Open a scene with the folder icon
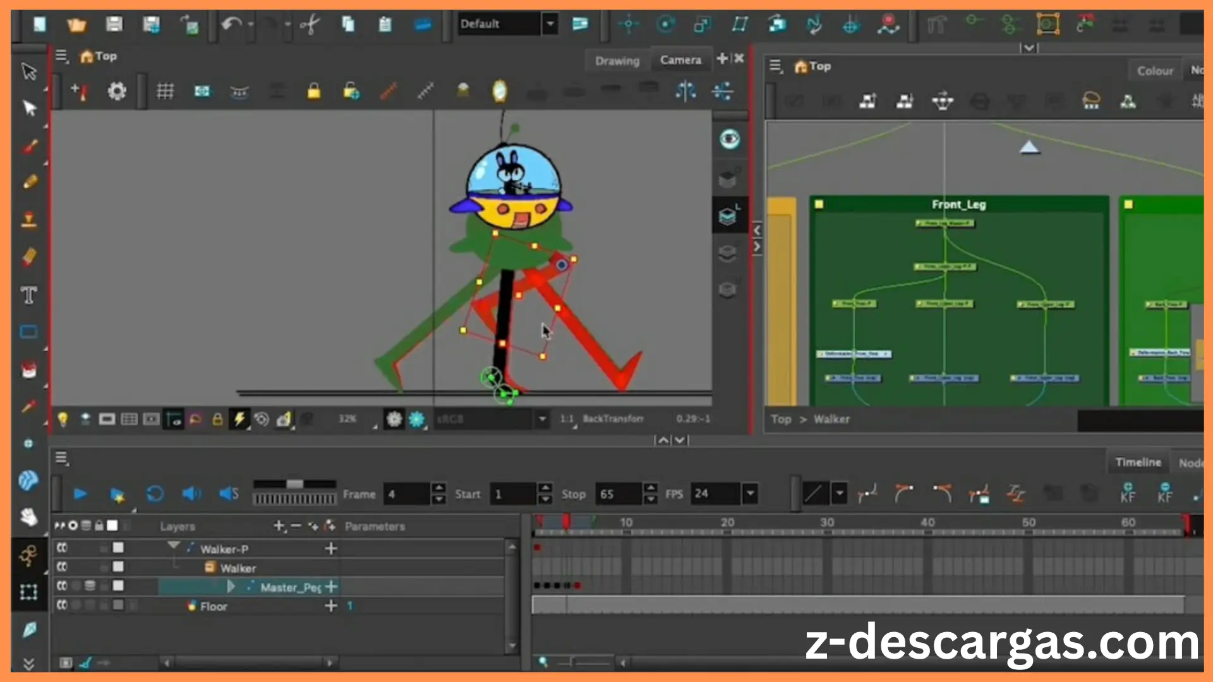1213x682 pixels. click(76, 25)
